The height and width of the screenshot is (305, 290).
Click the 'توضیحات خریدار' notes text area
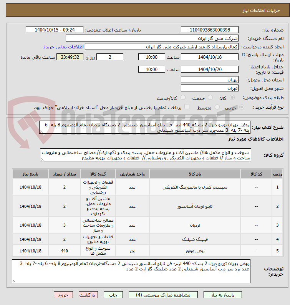click(x=131, y=271)
